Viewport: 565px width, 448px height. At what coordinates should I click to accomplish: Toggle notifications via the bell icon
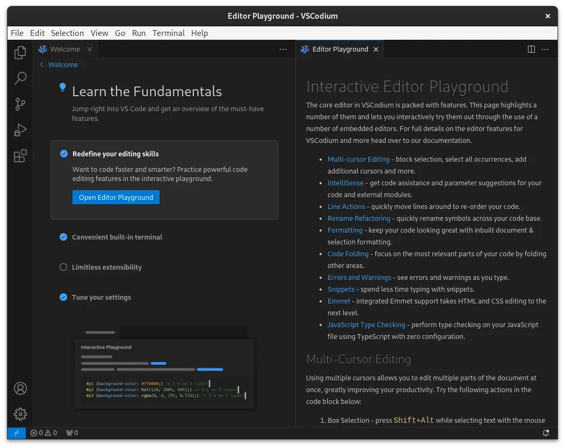point(547,433)
